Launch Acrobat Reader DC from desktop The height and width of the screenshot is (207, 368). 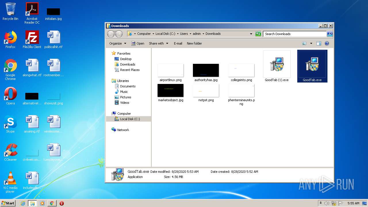click(32, 13)
